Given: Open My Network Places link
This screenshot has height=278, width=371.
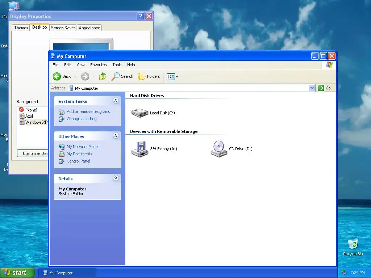Looking at the screenshot, I should (x=83, y=147).
